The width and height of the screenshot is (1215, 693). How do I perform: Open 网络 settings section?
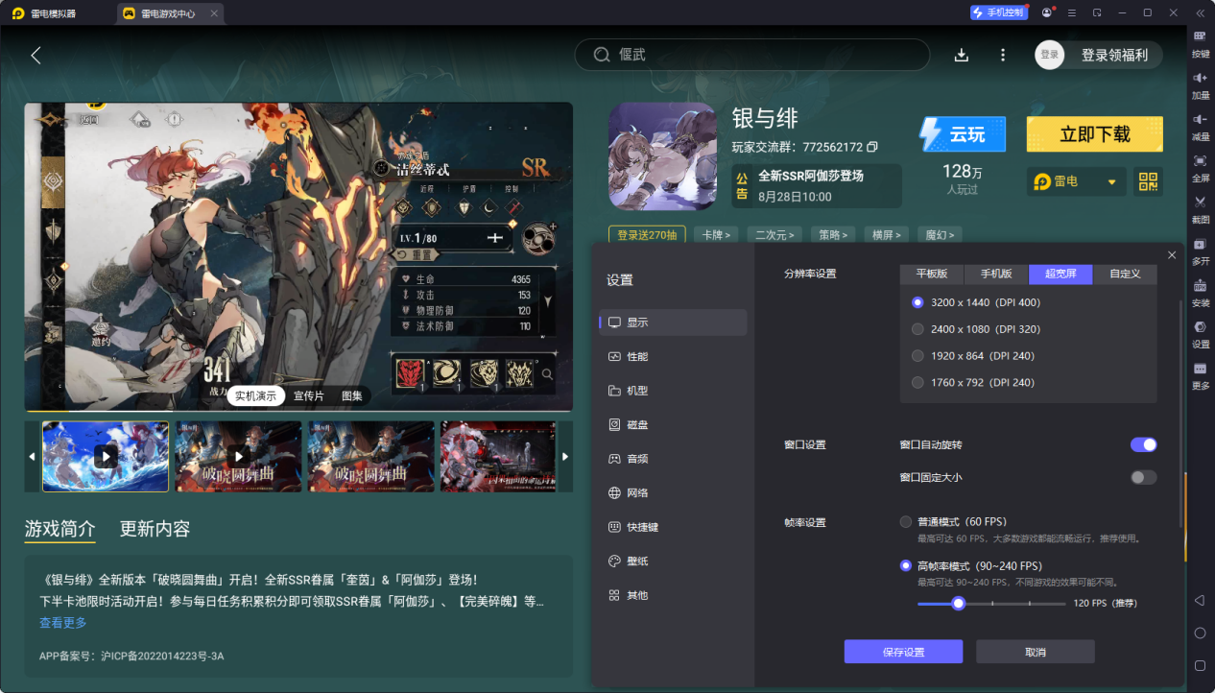[x=673, y=492]
